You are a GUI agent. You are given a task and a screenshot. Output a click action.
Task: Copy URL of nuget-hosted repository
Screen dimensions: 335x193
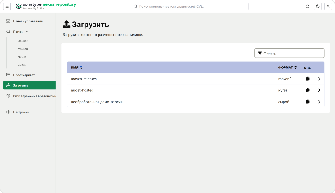coord(308,90)
